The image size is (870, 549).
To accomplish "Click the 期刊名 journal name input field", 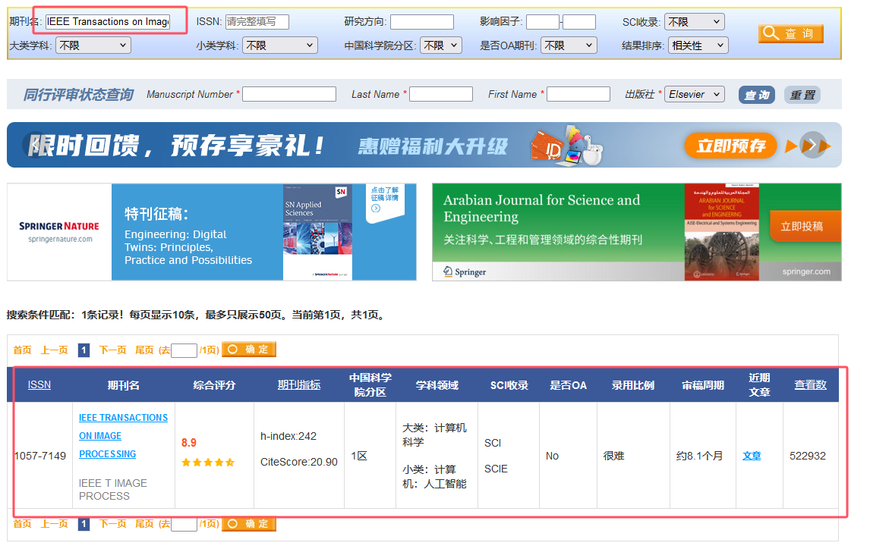I will pos(108,21).
